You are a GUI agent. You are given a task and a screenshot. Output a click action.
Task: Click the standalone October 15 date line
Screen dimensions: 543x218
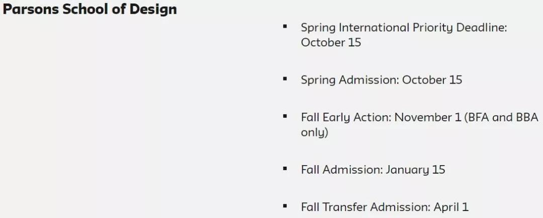pyautogui.click(x=331, y=43)
